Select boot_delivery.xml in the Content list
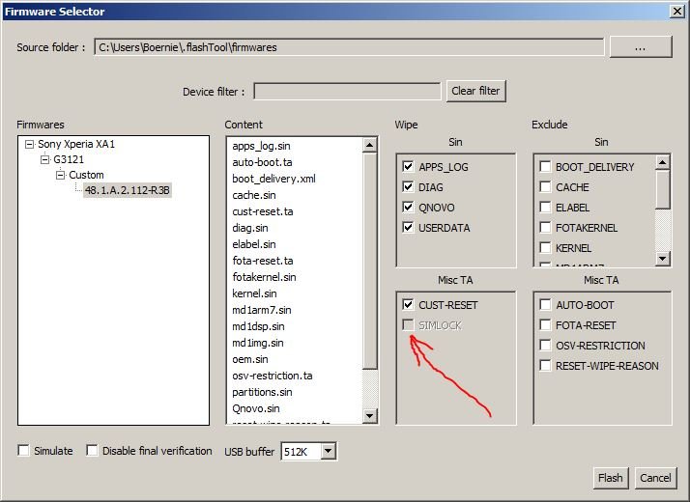The width and height of the screenshot is (690, 502). [x=273, y=179]
